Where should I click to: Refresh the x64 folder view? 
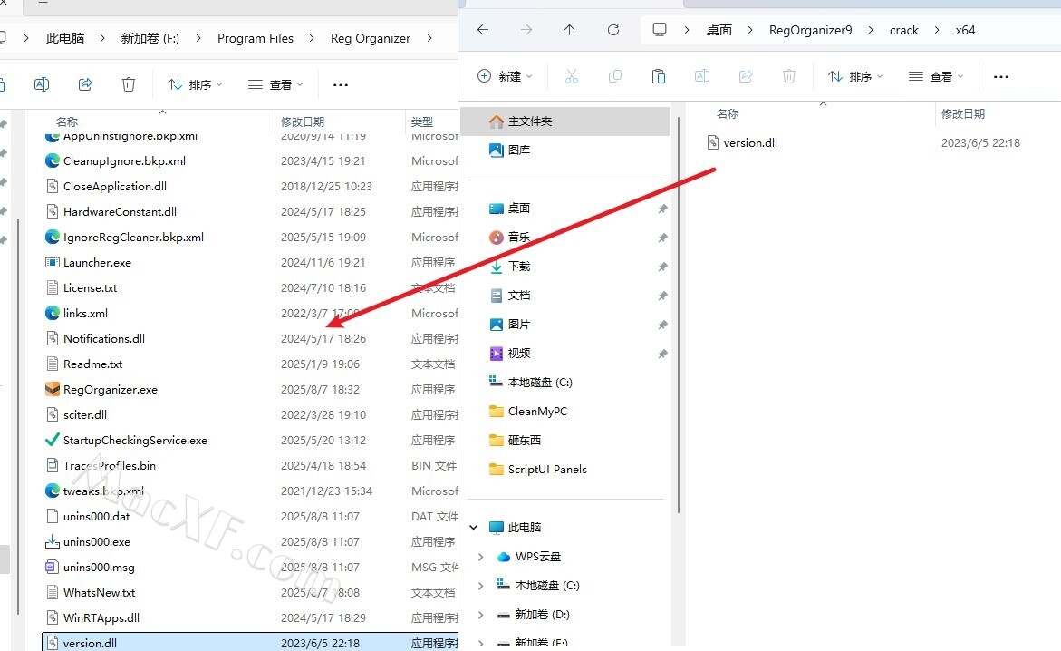click(613, 30)
